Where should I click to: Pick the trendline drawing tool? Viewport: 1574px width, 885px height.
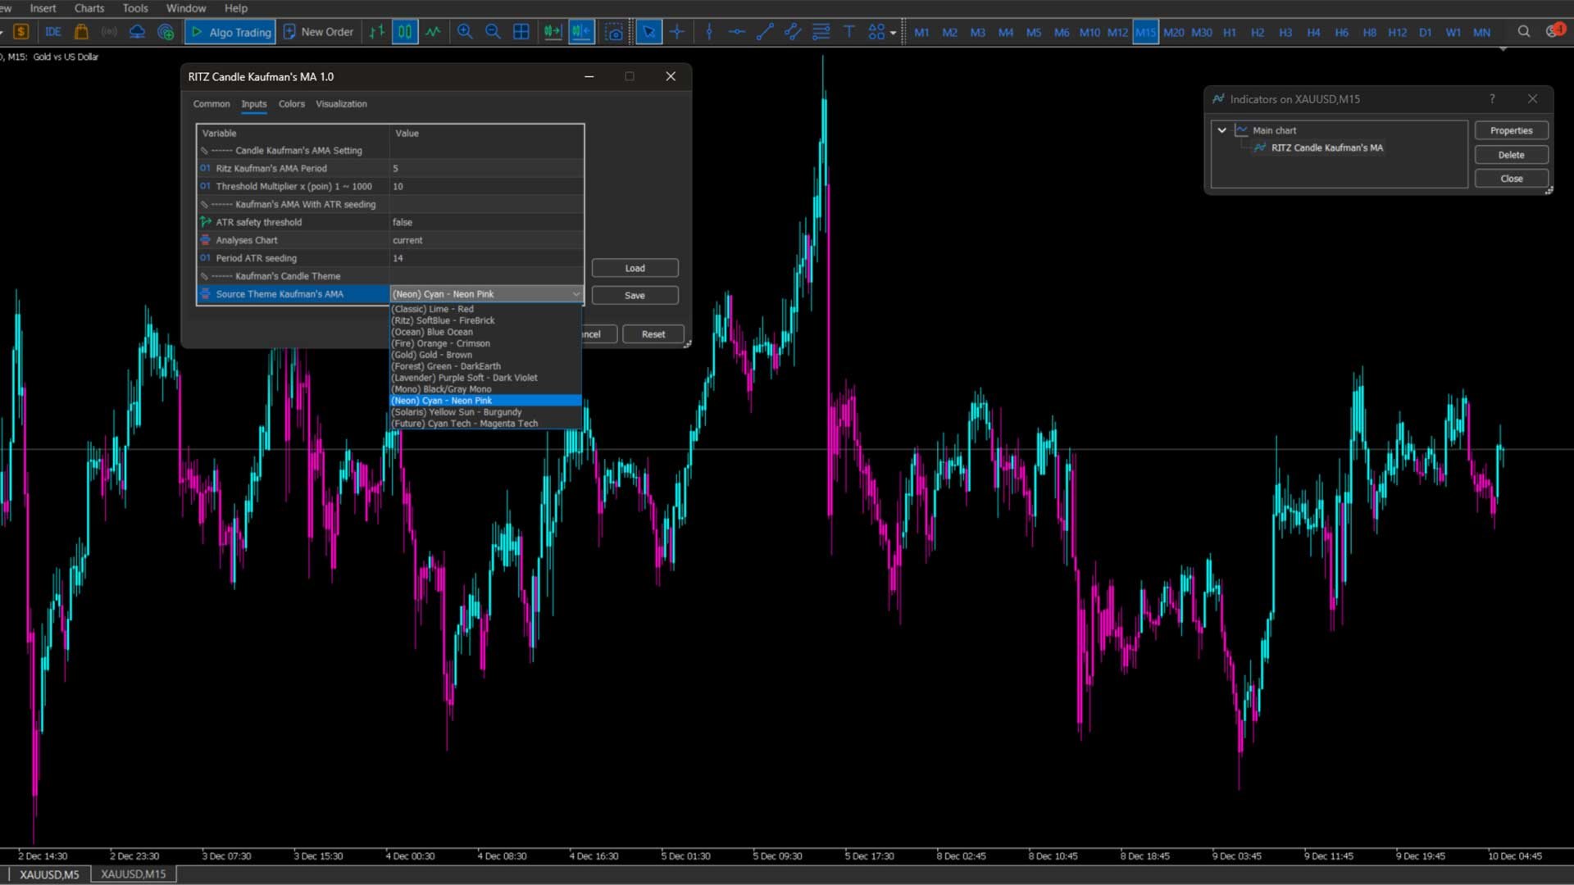[765, 32]
